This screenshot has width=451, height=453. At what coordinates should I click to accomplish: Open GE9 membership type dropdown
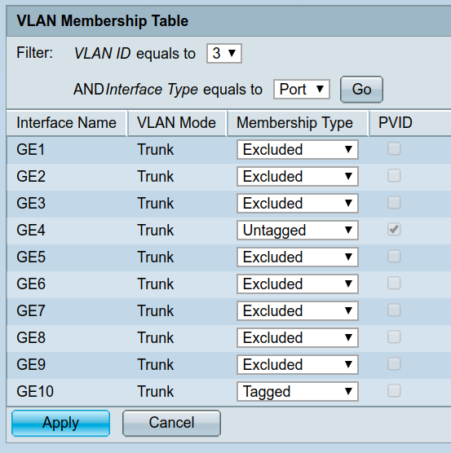click(x=298, y=364)
